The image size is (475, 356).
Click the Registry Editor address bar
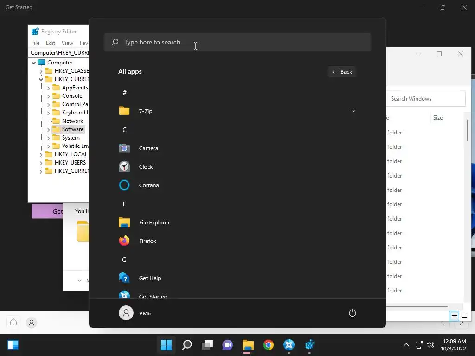[x=59, y=53]
